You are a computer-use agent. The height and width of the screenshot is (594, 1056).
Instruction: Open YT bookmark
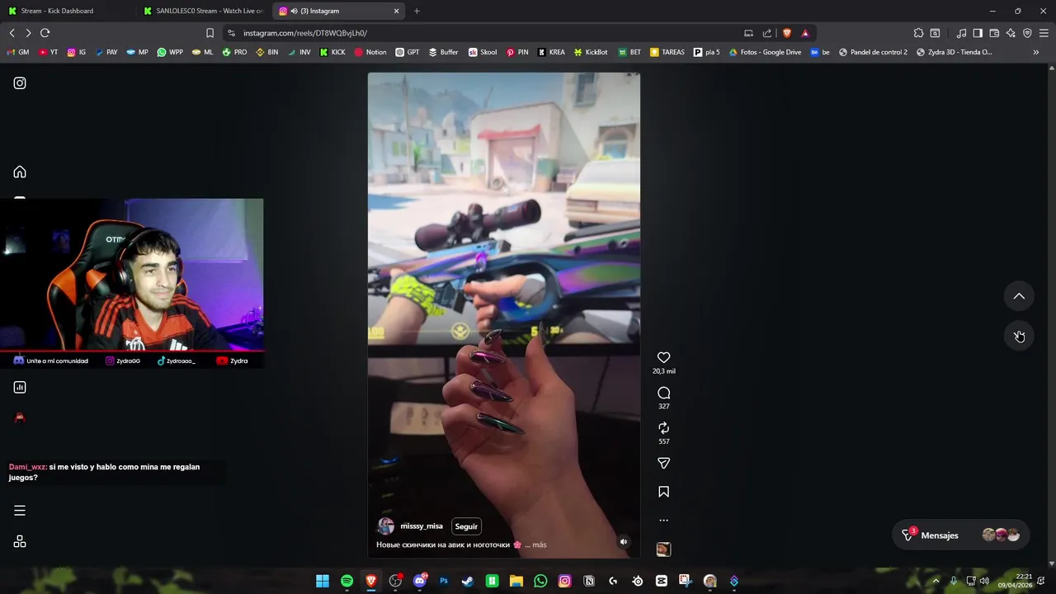click(x=48, y=52)
